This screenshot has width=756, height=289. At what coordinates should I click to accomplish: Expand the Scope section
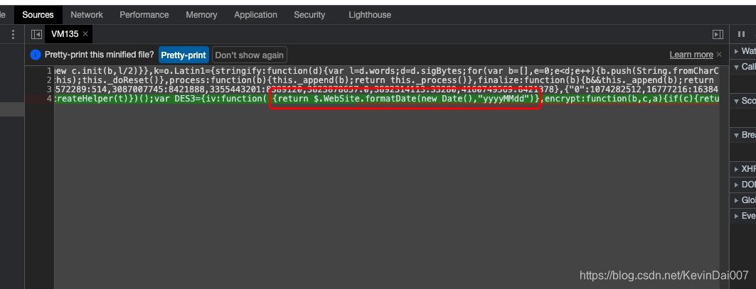743,101
